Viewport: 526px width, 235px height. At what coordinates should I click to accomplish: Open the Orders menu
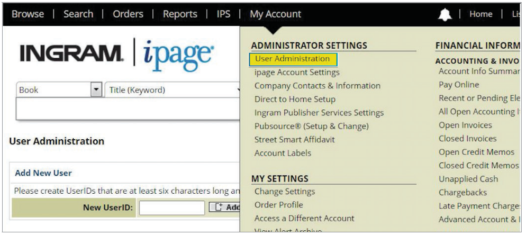(128, 14)
